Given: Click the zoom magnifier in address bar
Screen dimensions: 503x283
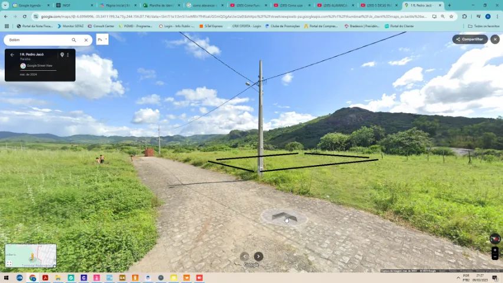Looking at the screenshot, I should pyautogui.click(x=443, y=17).
